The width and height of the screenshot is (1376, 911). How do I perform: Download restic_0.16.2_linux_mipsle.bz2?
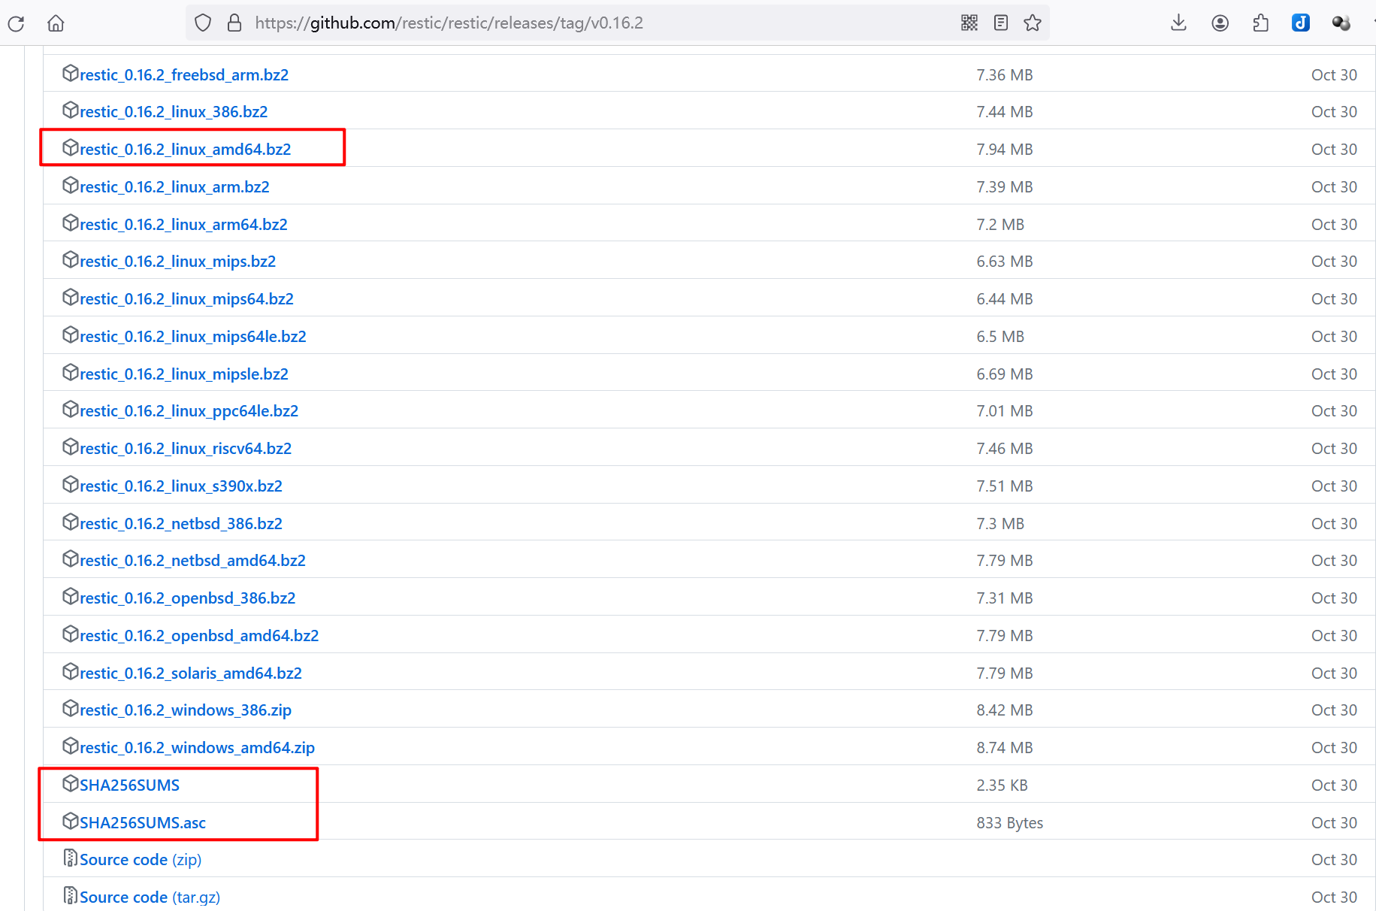pos(184,374)
